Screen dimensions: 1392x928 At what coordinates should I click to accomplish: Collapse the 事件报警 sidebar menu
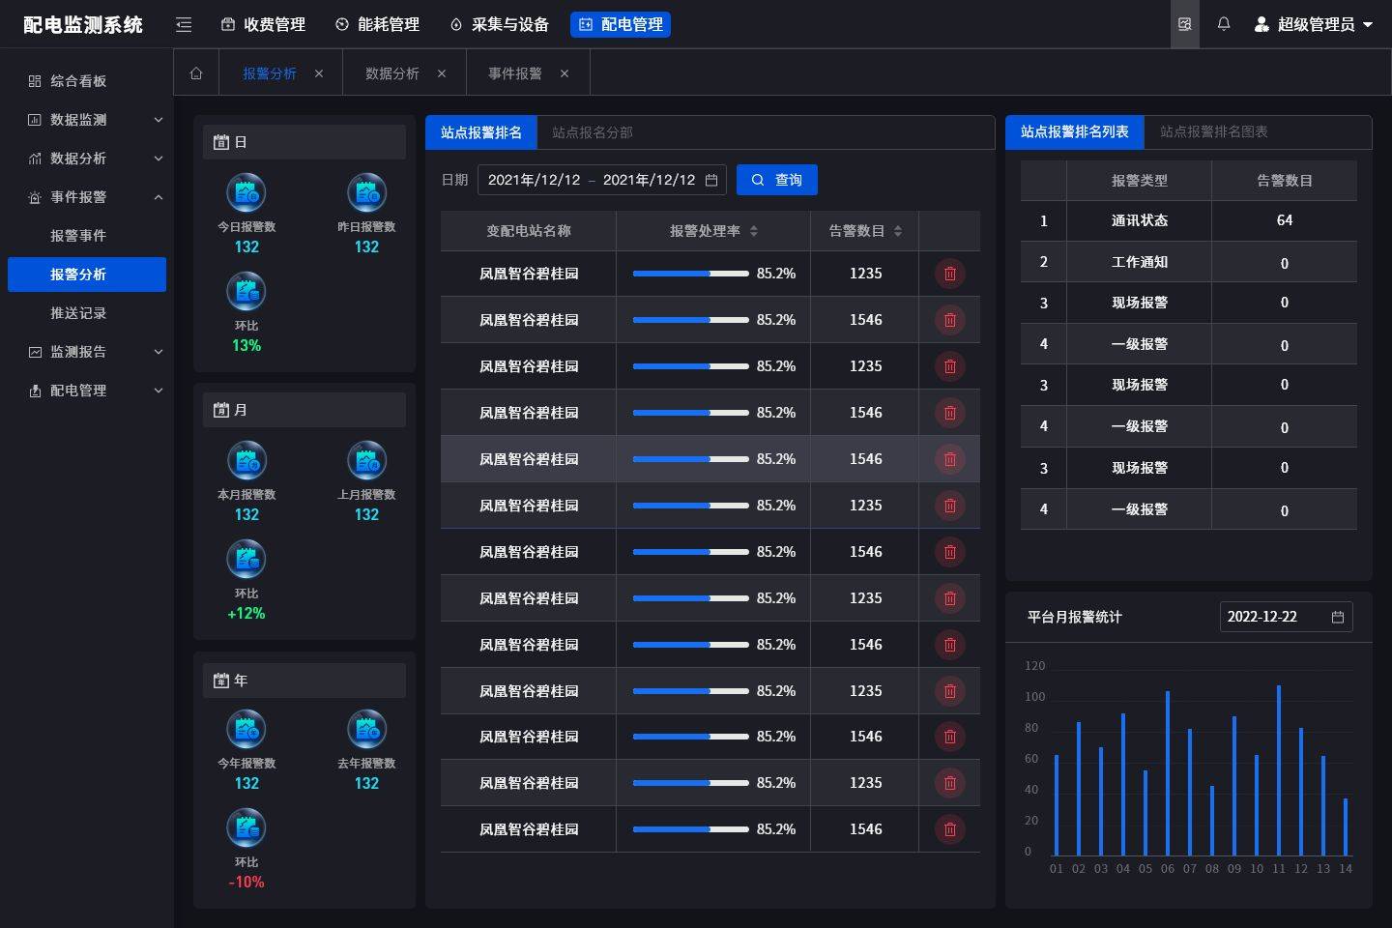[96, 197]
